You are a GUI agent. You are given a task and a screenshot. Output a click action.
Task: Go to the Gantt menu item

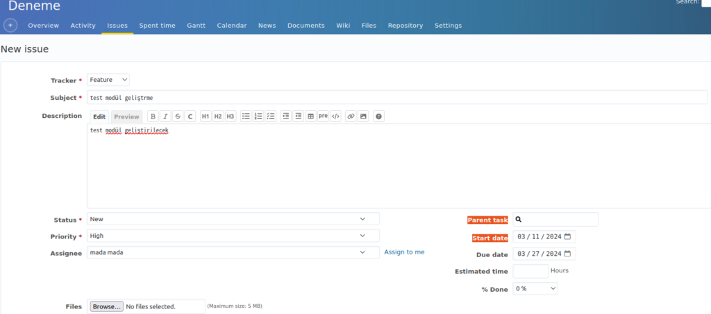[x=196, y=26]
